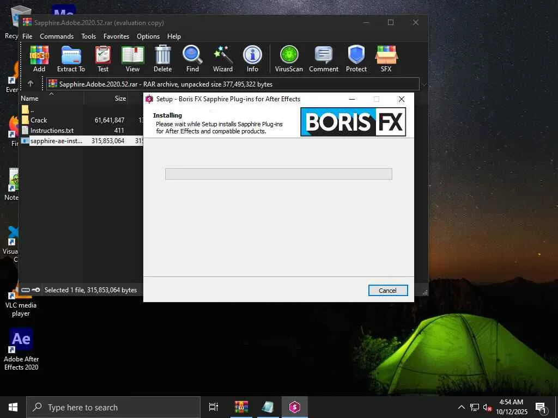This screenshot has width=558, height=418.
Task: Open the Favorites menu
Action: [116, 36]
